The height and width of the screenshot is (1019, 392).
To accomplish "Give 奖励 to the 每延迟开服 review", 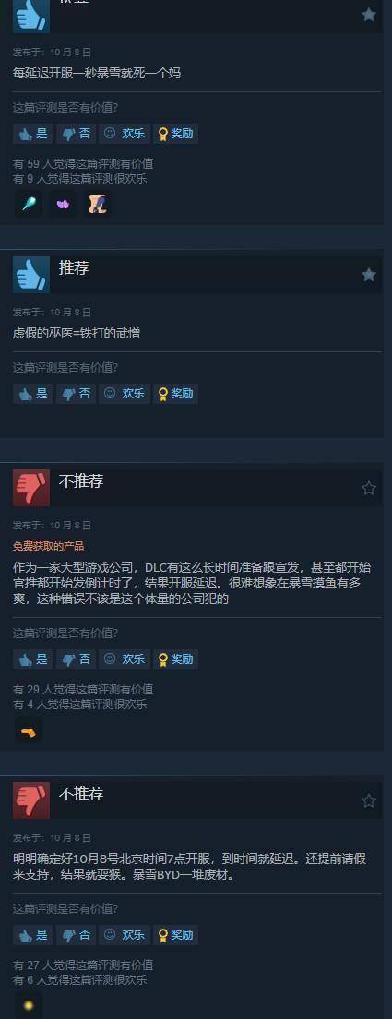I will click(175, 134).
